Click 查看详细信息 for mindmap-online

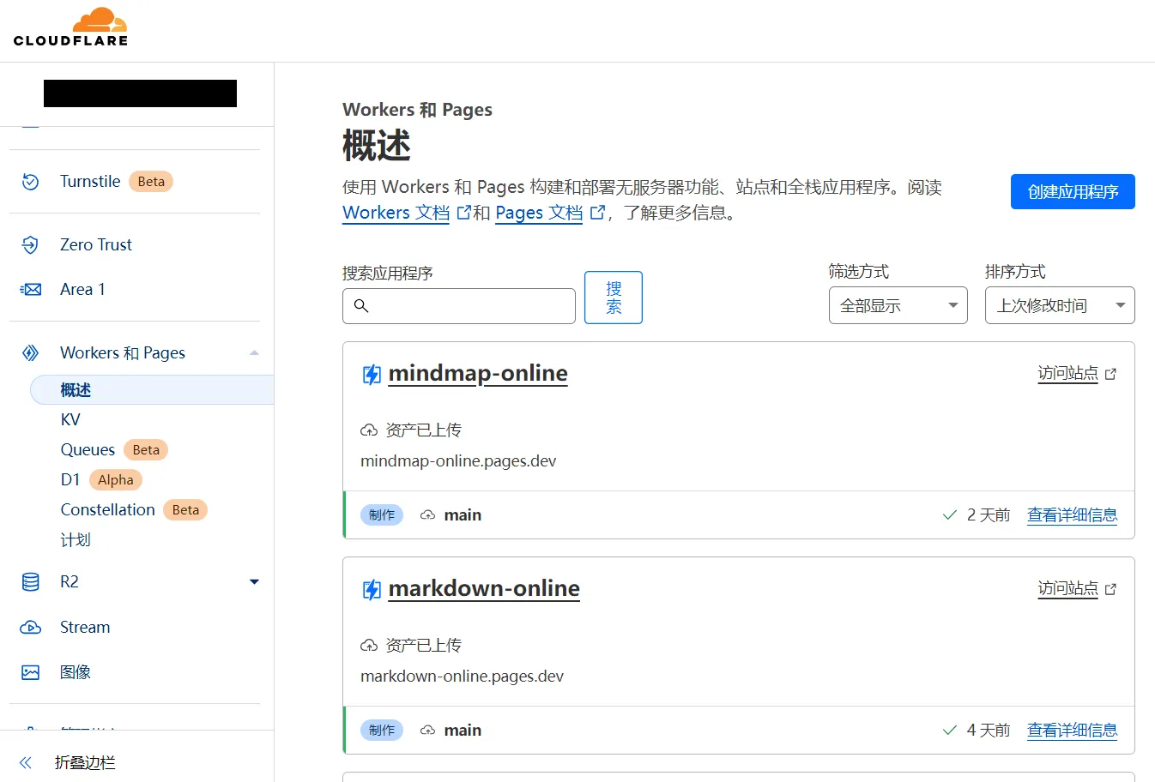[x=1073, y=515]
